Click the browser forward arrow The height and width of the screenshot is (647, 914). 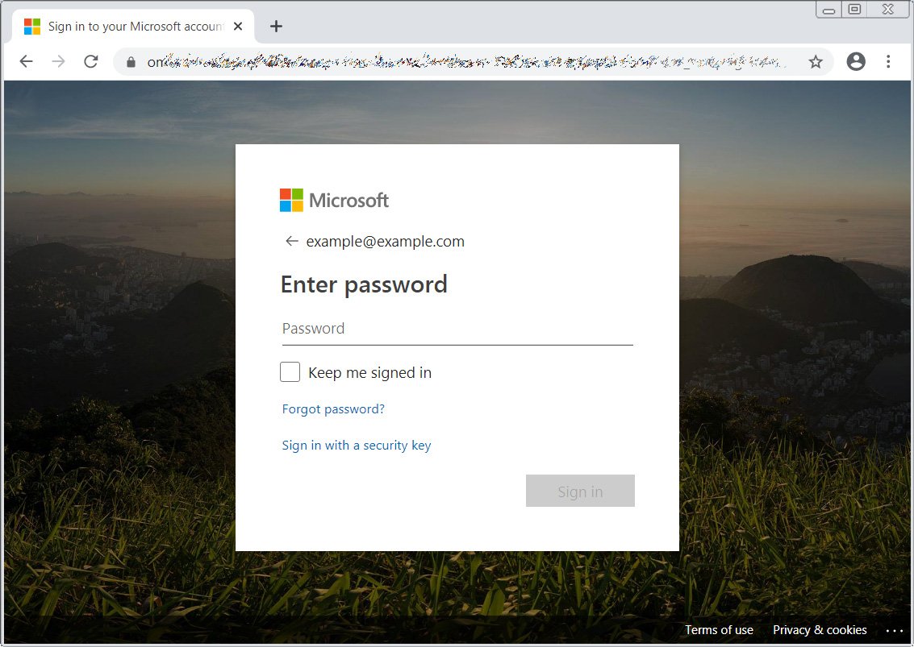click(58, 62)
